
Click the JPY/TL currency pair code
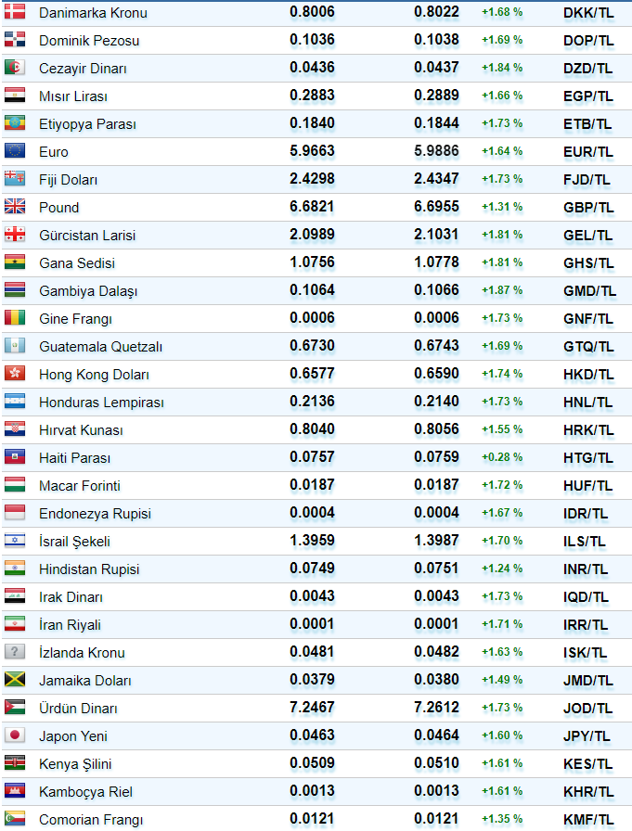tap(587, 736)
